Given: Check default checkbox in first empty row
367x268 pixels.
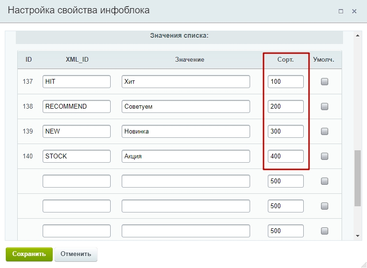Looking at the screenshot, I should click(324, 181).
